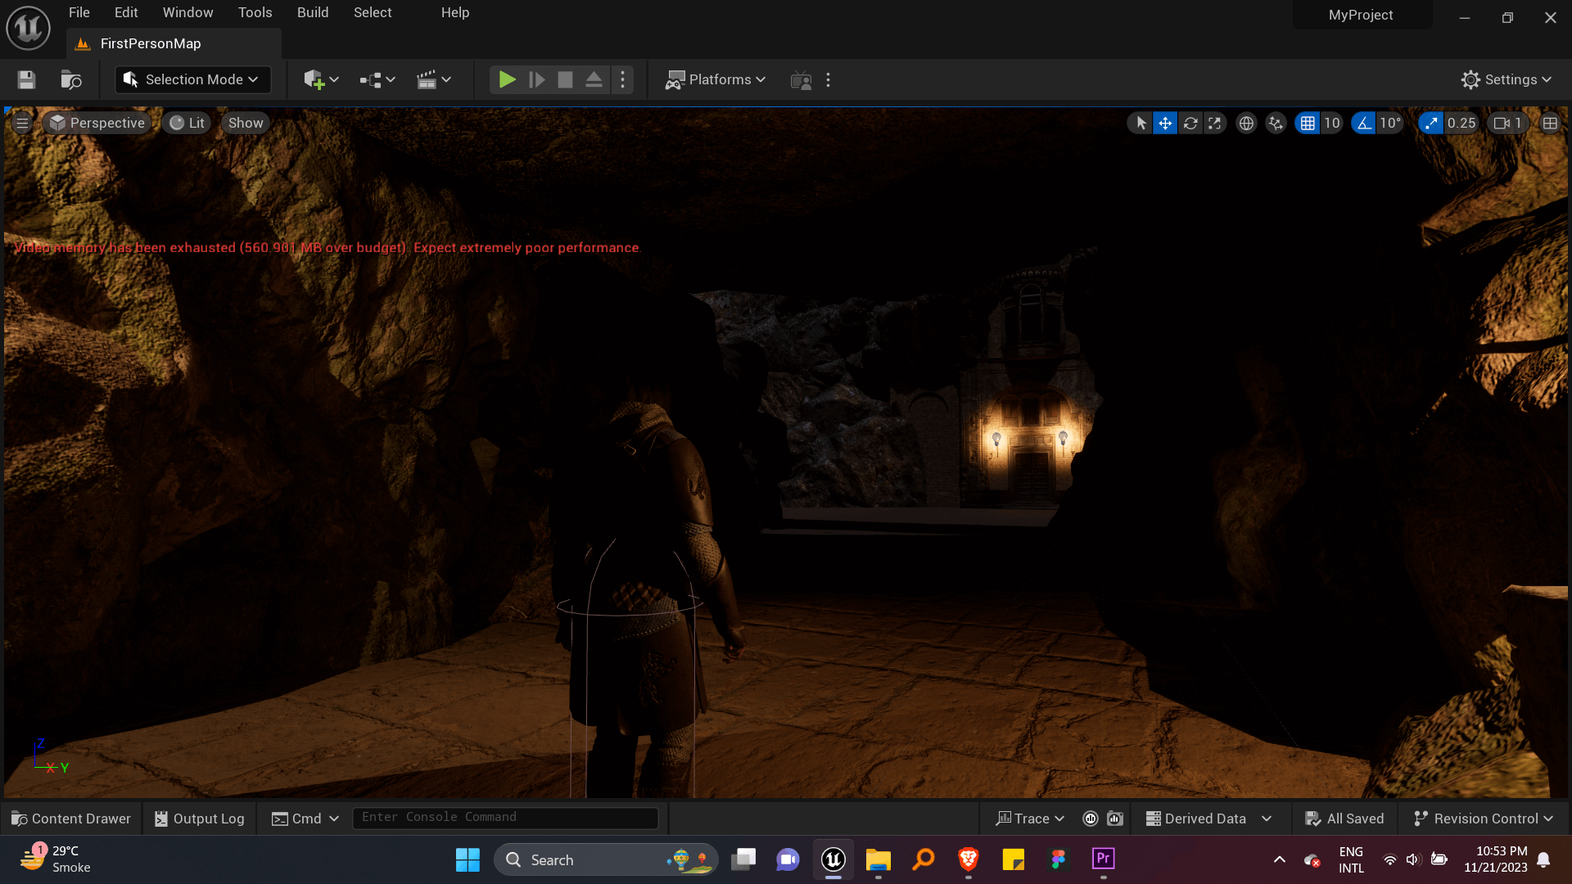Open File Explorer from the taskbar
1572x884 pixels.
point(878,859)
